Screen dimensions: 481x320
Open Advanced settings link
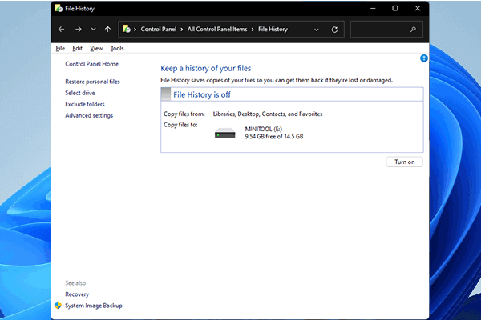click(x=89, y=115)
